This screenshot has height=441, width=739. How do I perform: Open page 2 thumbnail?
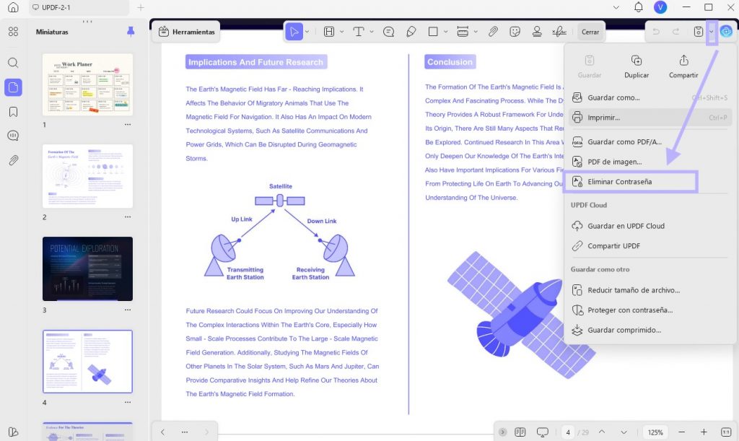point(87,175)
